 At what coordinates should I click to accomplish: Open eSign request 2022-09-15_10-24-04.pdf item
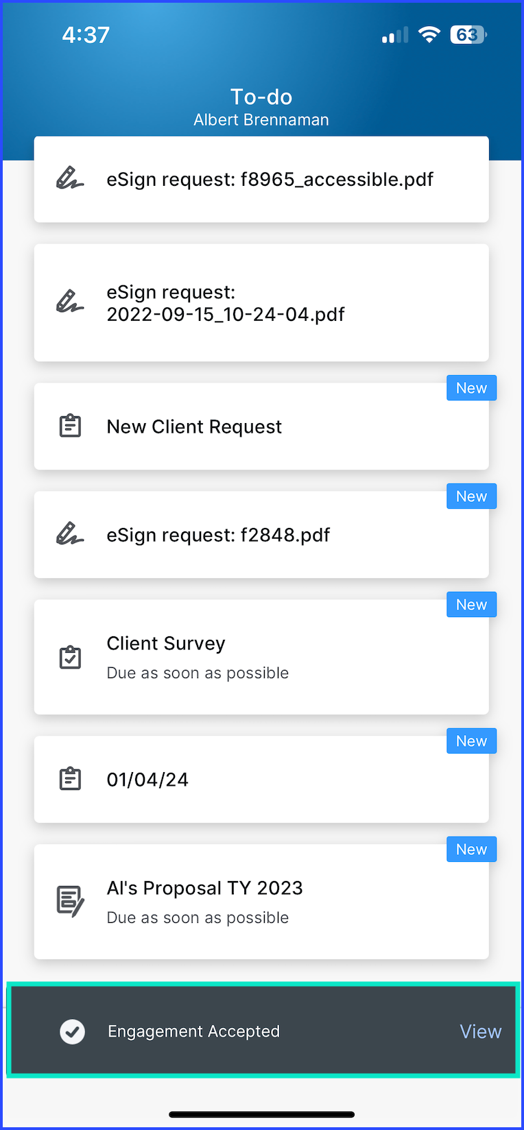(x=261, y=302)
